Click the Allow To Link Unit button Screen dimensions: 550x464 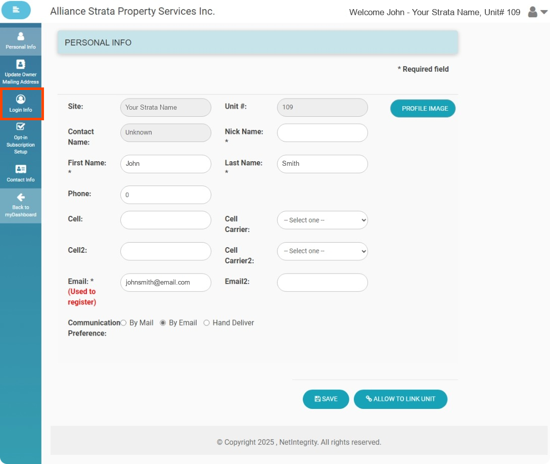(400, 399)
